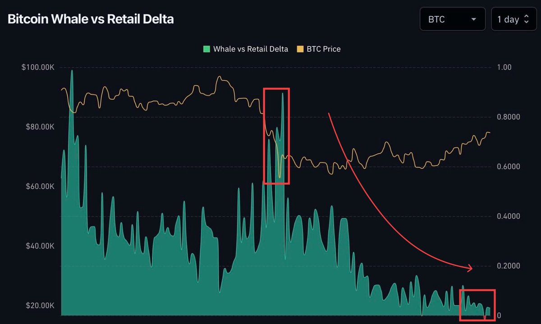Click the $100.00K left axis label
541x324 pixels.
(x=38, y=67)
